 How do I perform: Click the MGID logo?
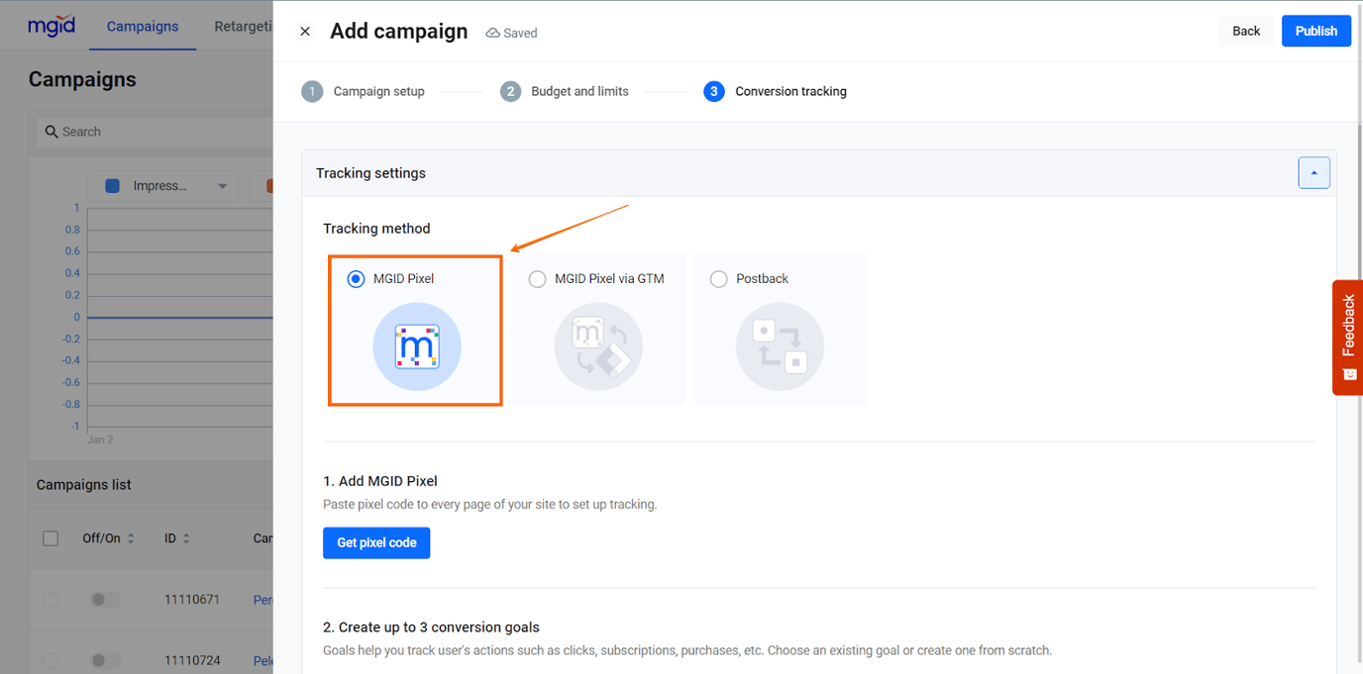pyautogui.click(x=52, y=25)
